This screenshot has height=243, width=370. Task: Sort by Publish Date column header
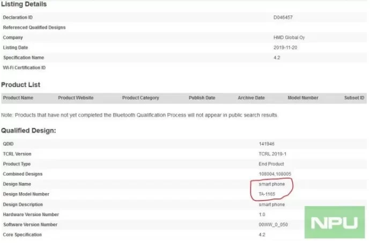202,98
